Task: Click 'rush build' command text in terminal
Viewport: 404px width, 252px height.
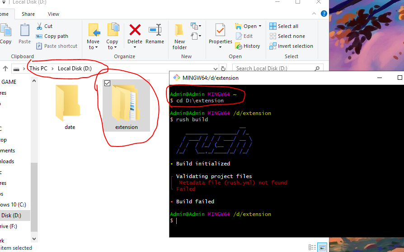Action: pyautogui.click(x=192, y=119)
